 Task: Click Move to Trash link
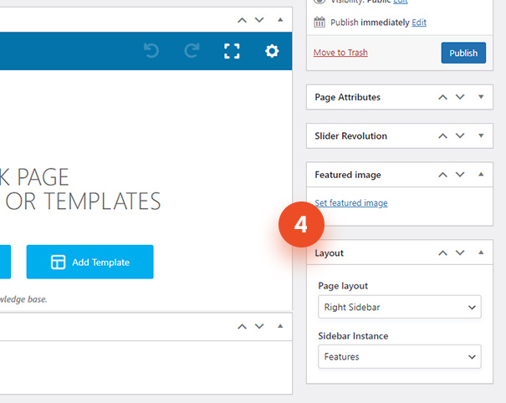click(340, 53)
